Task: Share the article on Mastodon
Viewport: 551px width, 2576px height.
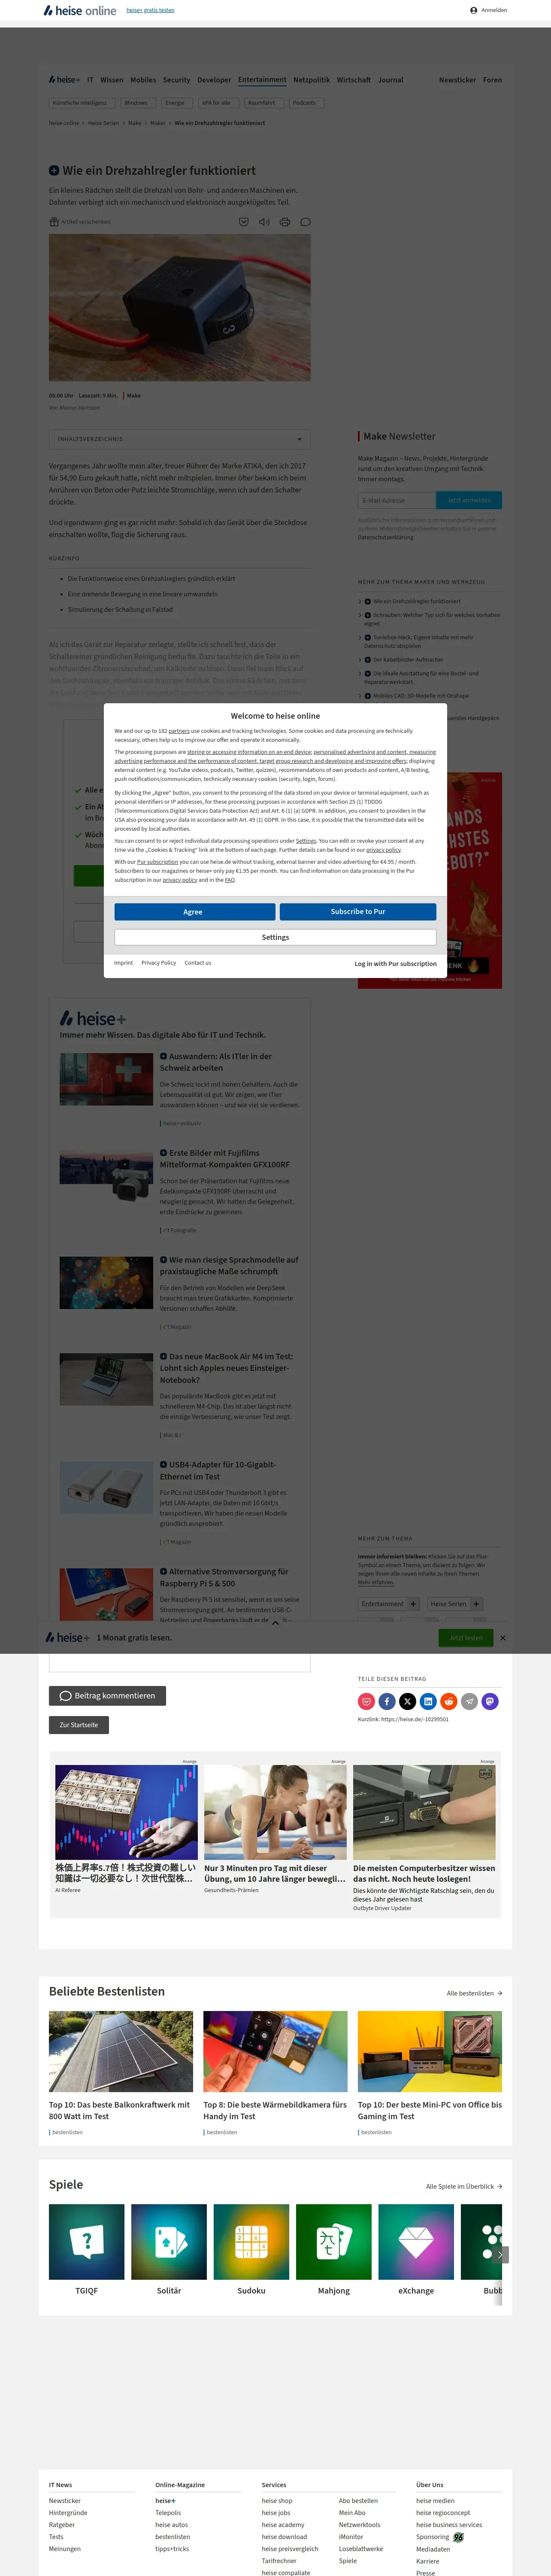Action: (490, 1701)
